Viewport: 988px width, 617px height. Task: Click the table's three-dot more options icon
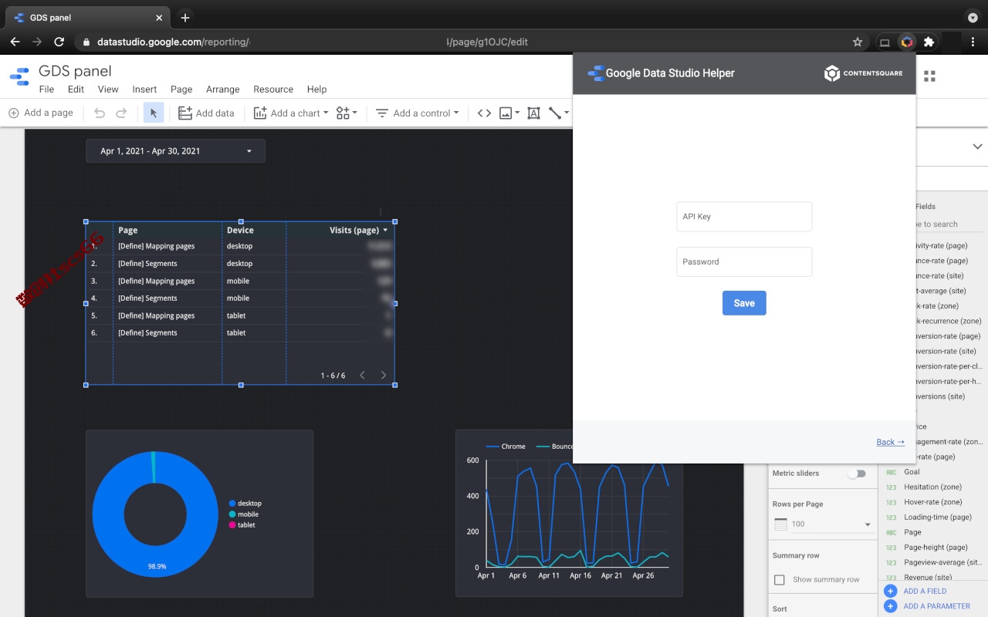pyautogui.click(x=381, y=212)
